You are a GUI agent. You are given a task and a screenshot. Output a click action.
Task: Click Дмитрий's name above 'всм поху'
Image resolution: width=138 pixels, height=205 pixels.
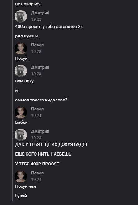tap(40, 67)
